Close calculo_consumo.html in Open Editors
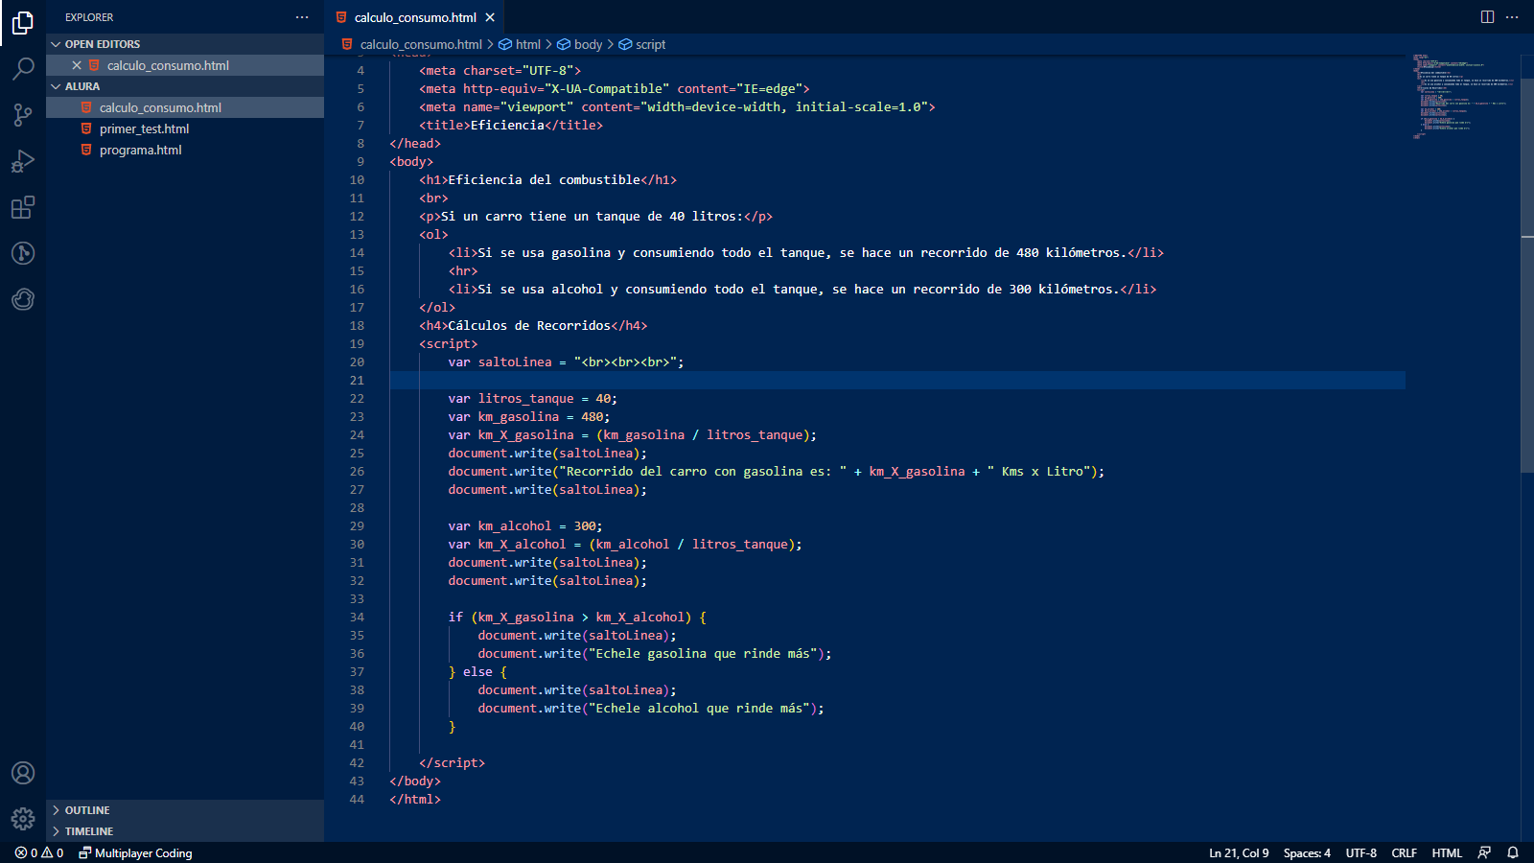This screenshot has width=1534, height=863. [x=77, y=65]
